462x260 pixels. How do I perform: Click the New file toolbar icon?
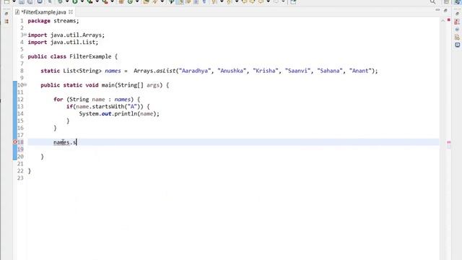pyautogui.click(x=6, y=1)
